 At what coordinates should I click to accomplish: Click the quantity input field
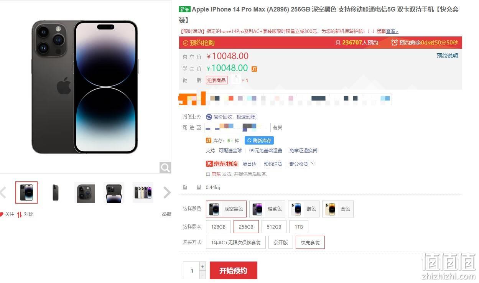pos(191,270)
